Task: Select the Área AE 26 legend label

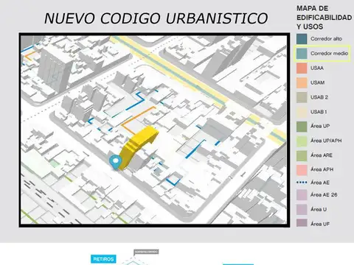Action: tap(324, 195)
